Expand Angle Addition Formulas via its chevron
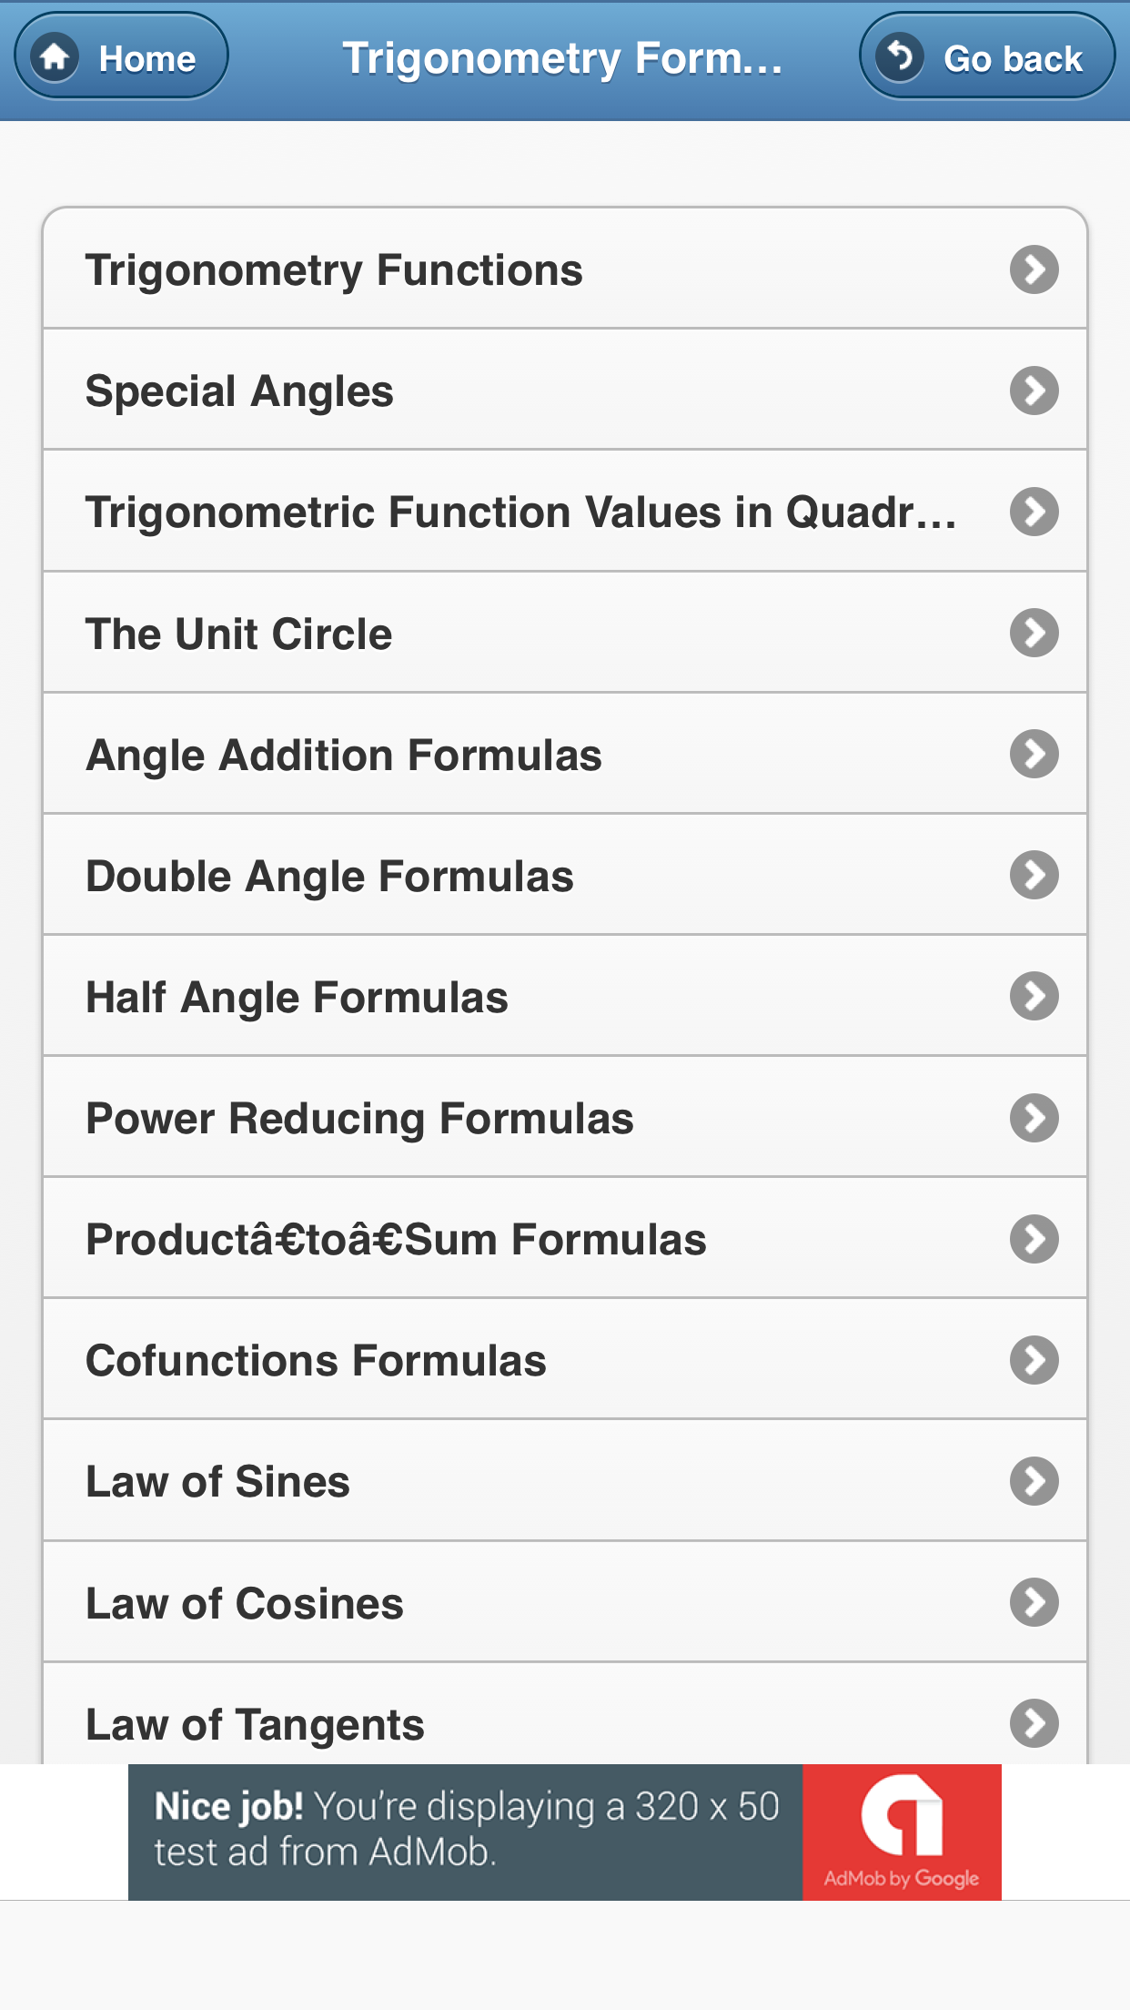The image size is (1130, 2010). click(1034, 754)
